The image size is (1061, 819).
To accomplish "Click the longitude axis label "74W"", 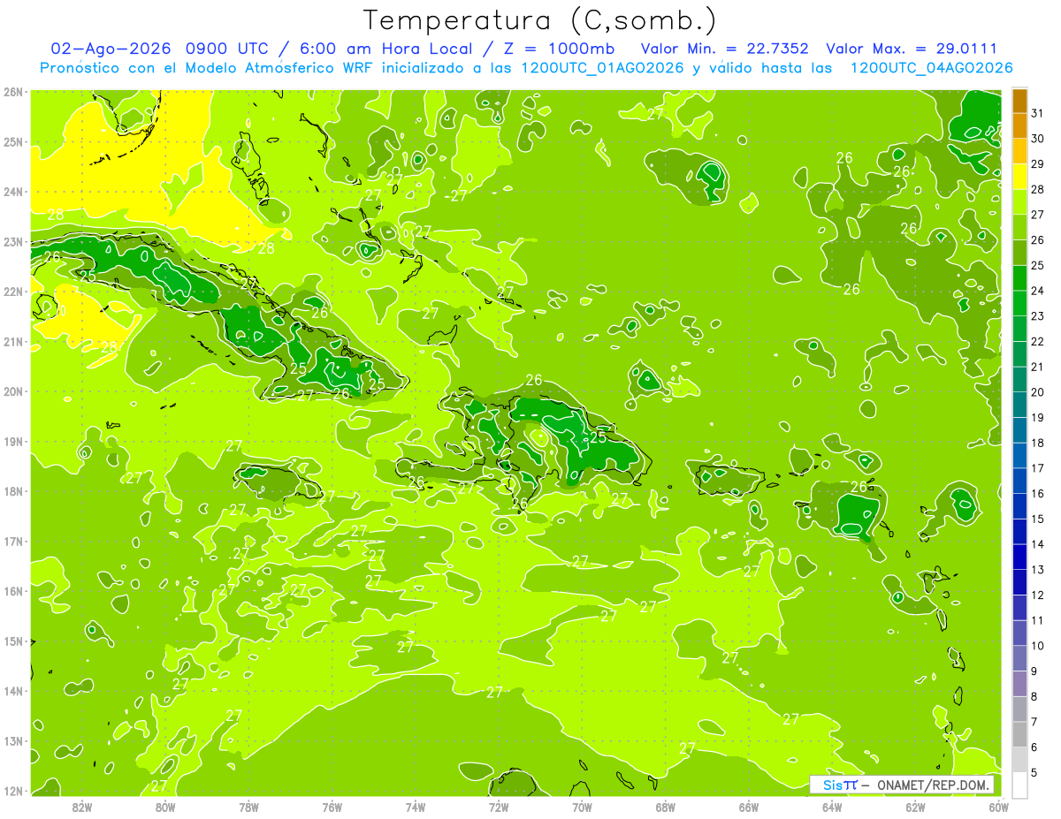I will click(x=416, y=807).
